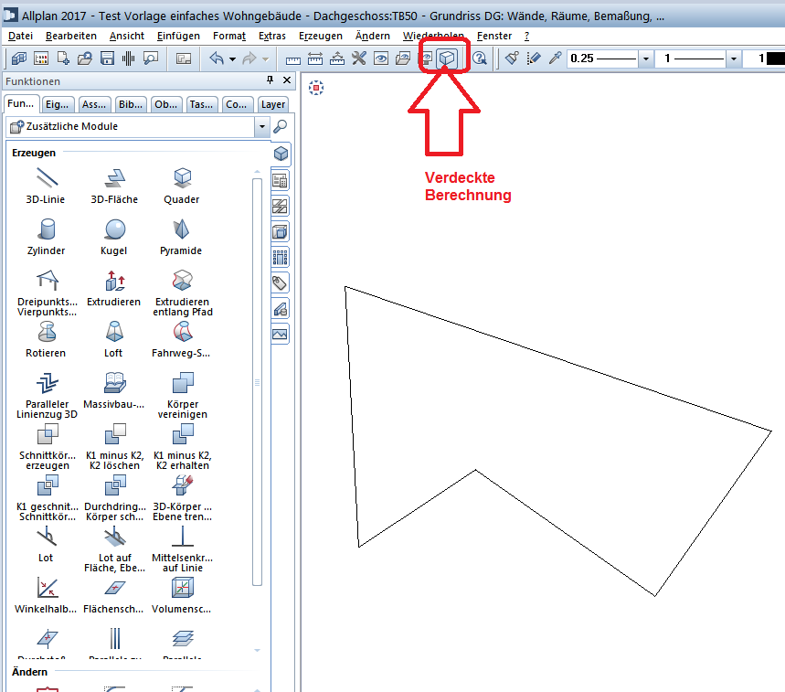The image size is (785, 692).
Task: Expand the pen thickness 0.25 dropdown
Action: point(646,59)
